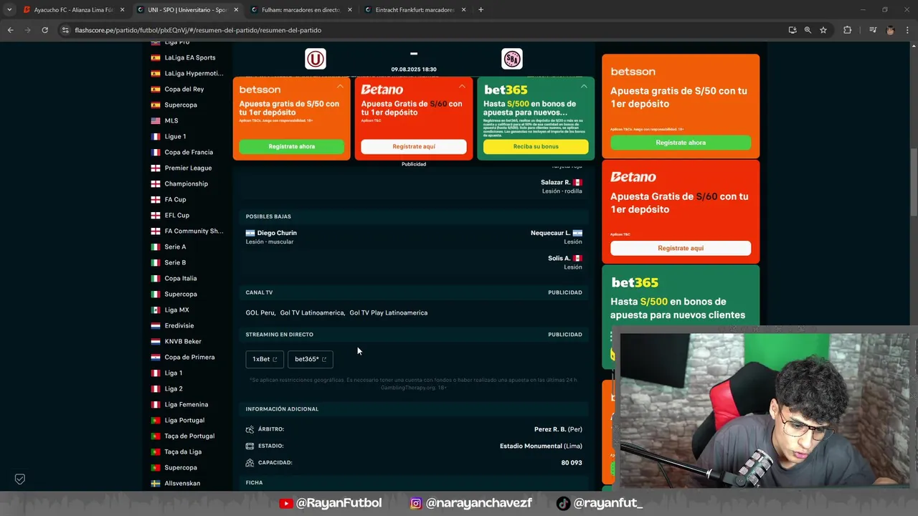Click the zoom magnifier icon in address bar
This screenshot has width=918, height=516.
click(808, 30)
